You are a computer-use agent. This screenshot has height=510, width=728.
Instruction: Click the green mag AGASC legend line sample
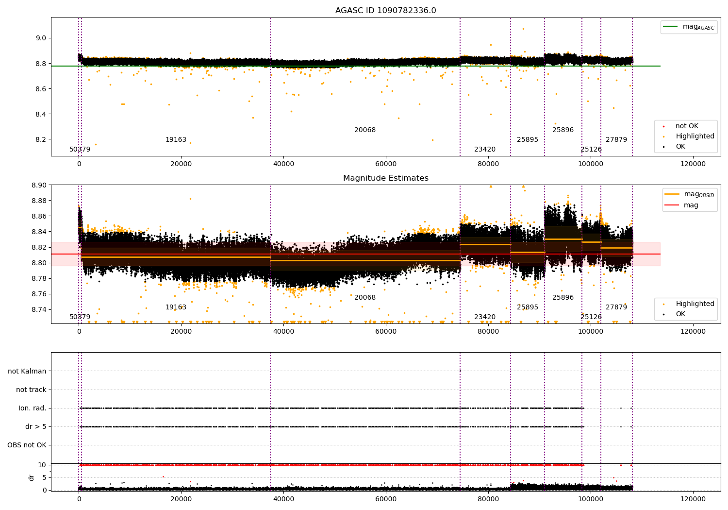tap(670, 27)
